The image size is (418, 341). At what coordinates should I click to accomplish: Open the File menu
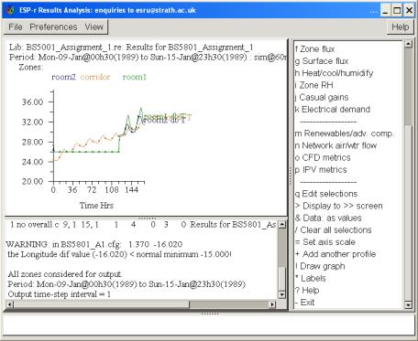click(x=16, y=27)
